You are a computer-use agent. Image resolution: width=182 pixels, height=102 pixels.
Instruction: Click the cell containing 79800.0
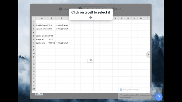(x=52, y=43)
